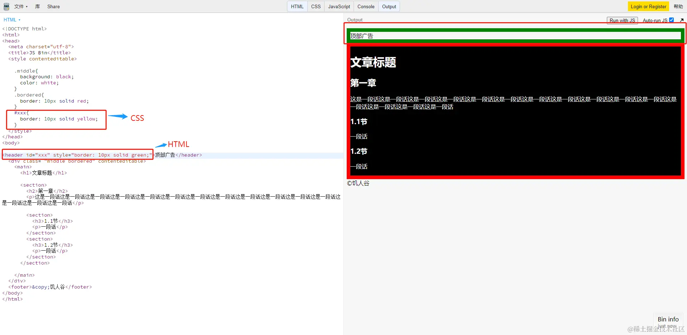Switch to the CSS tab
This screenshot has width=687, height=335.
click(x=316, y=6)
